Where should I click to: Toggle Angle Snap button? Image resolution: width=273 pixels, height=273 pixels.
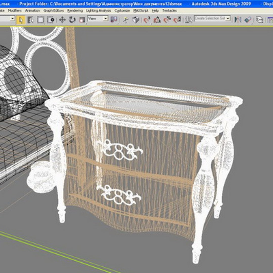point(157,20)
